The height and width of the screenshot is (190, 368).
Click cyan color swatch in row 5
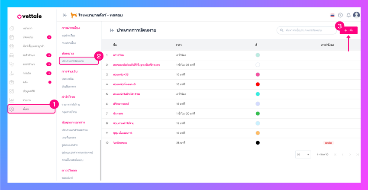(258, 94)
